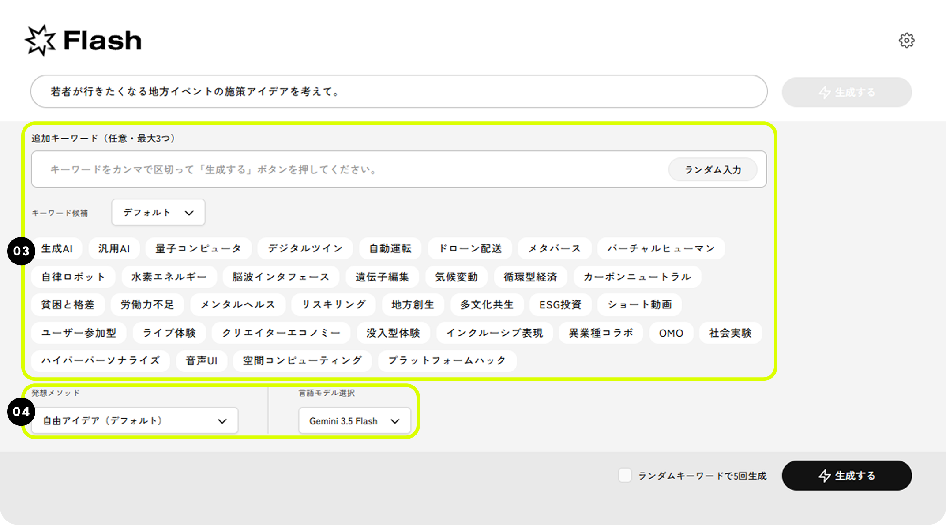
Task: Select the OMO keyword chip
Action: coord(671,333)
